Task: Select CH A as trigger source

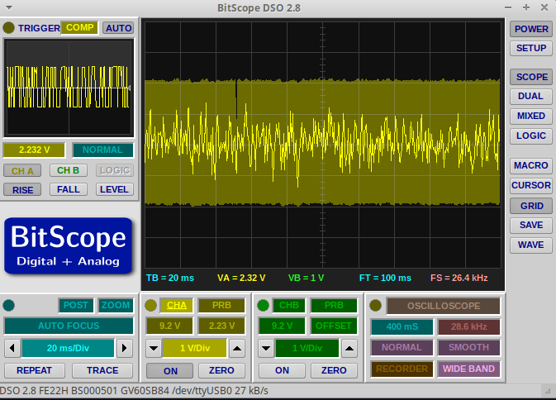Action: (x=22, y=171)
